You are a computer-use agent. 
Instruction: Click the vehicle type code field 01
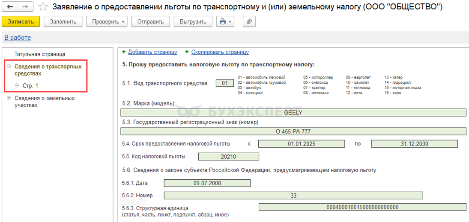[225, 83]
